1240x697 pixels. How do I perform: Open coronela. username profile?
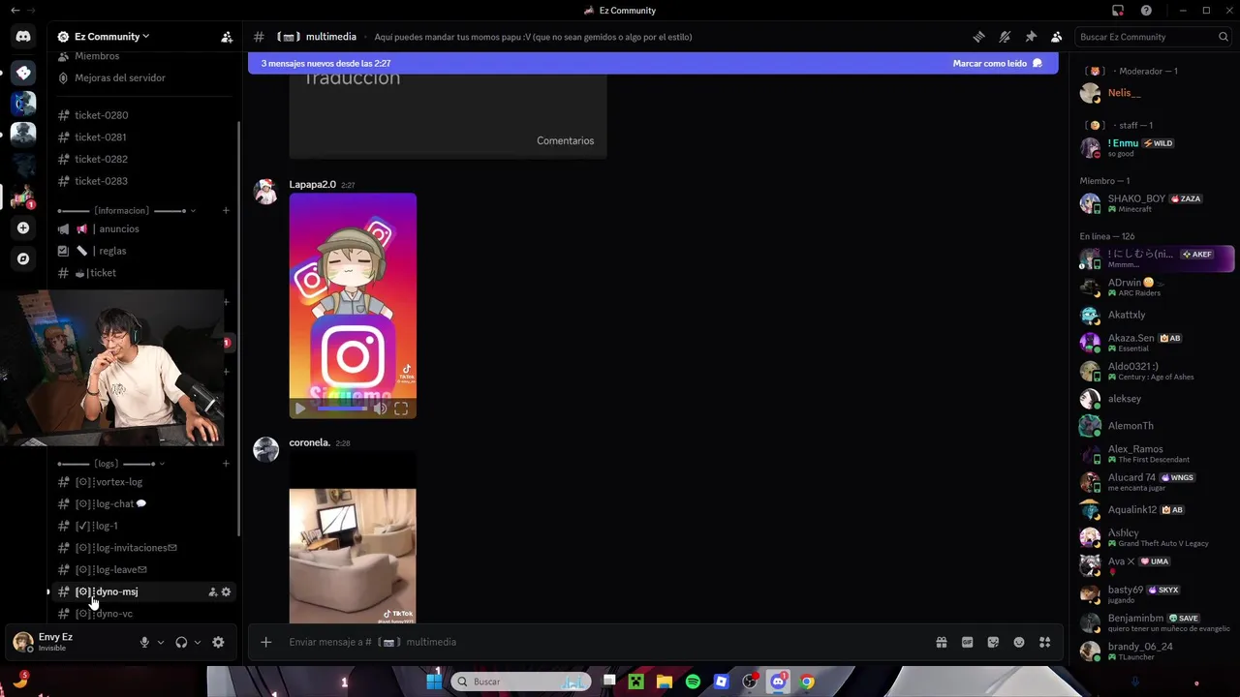310,442
